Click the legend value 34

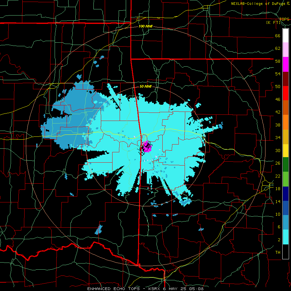coord(278,138)
